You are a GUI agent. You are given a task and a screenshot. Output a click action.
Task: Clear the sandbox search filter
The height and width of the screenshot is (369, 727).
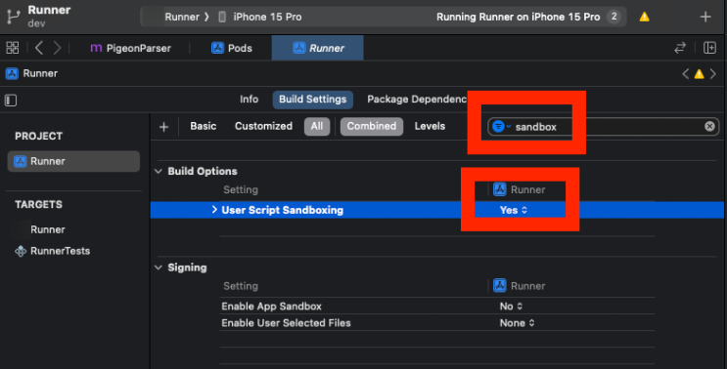709,126
